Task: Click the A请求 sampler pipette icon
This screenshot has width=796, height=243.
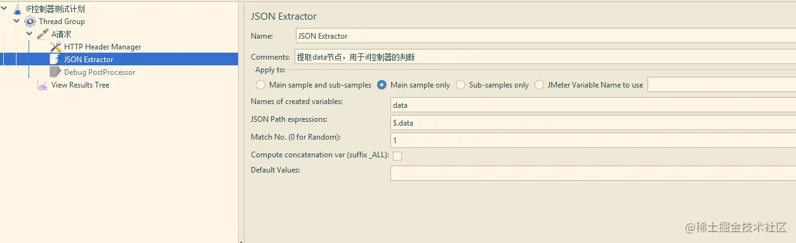Action: coord(43,34)
